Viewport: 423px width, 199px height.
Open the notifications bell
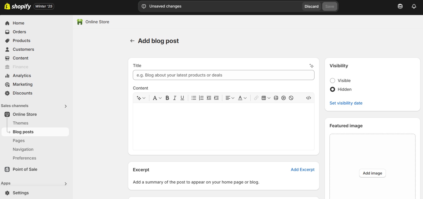(x=414, y=6)
